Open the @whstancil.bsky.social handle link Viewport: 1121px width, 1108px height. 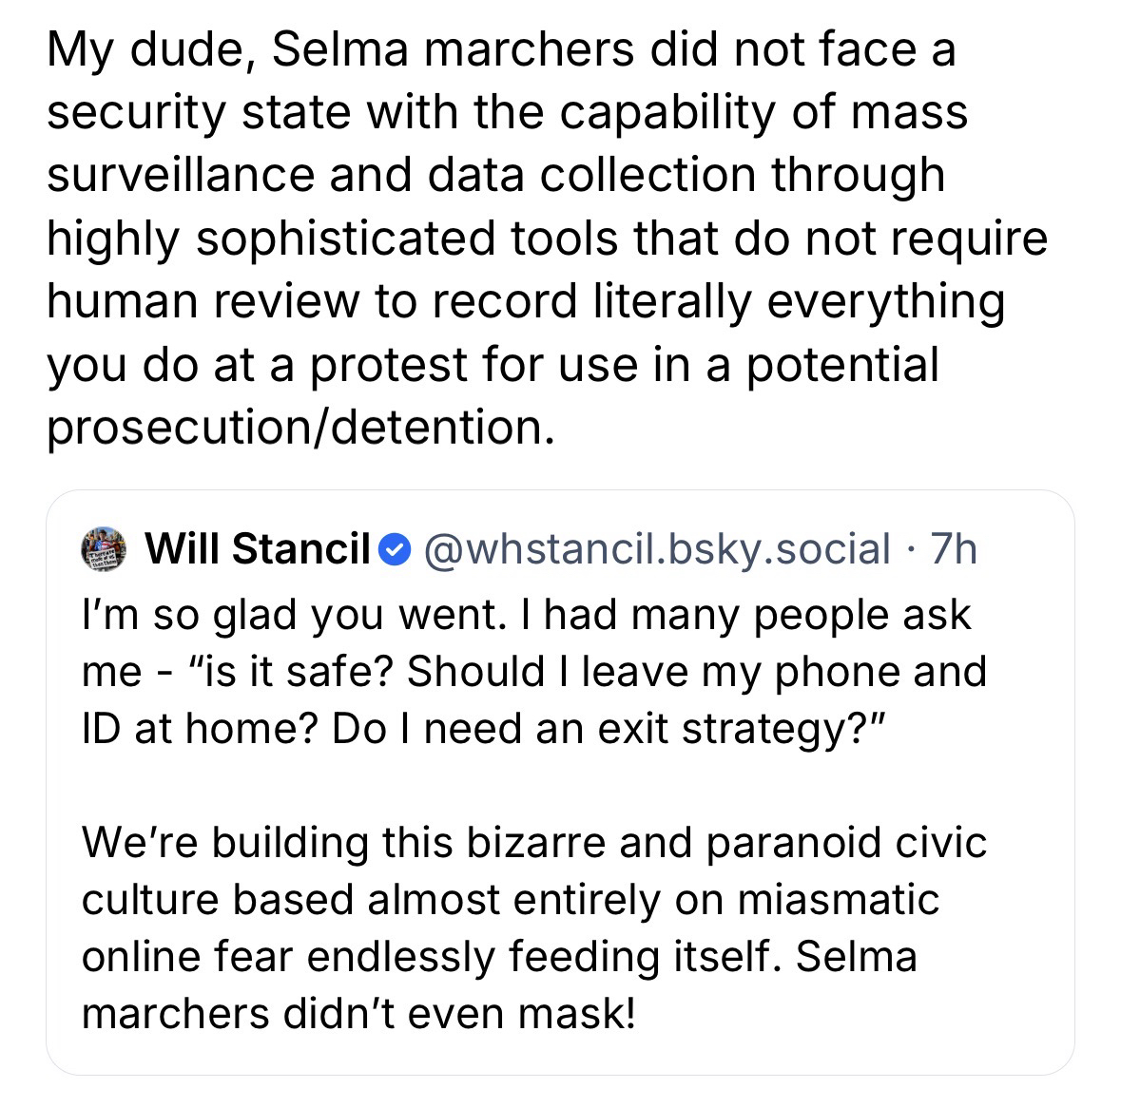(655, 548)
